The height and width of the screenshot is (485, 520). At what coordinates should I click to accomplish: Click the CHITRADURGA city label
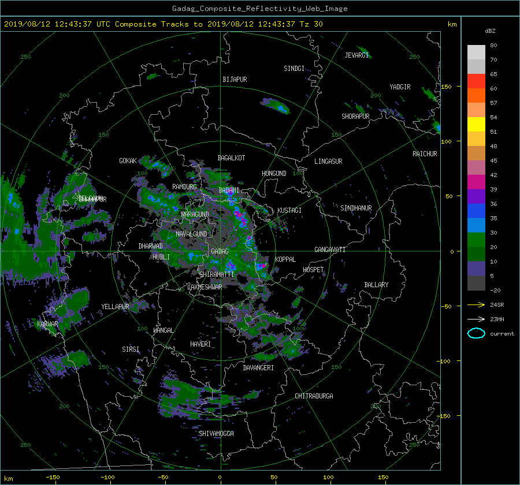point(314,396)
